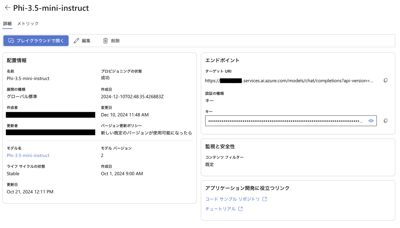Click the プレイグラウンドで開く button

[36, 41]
